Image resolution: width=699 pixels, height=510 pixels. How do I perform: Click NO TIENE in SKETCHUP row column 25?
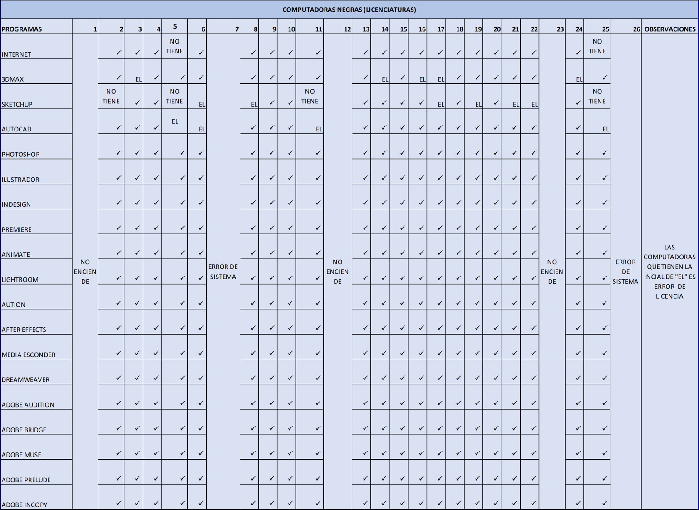coord(597,97)
